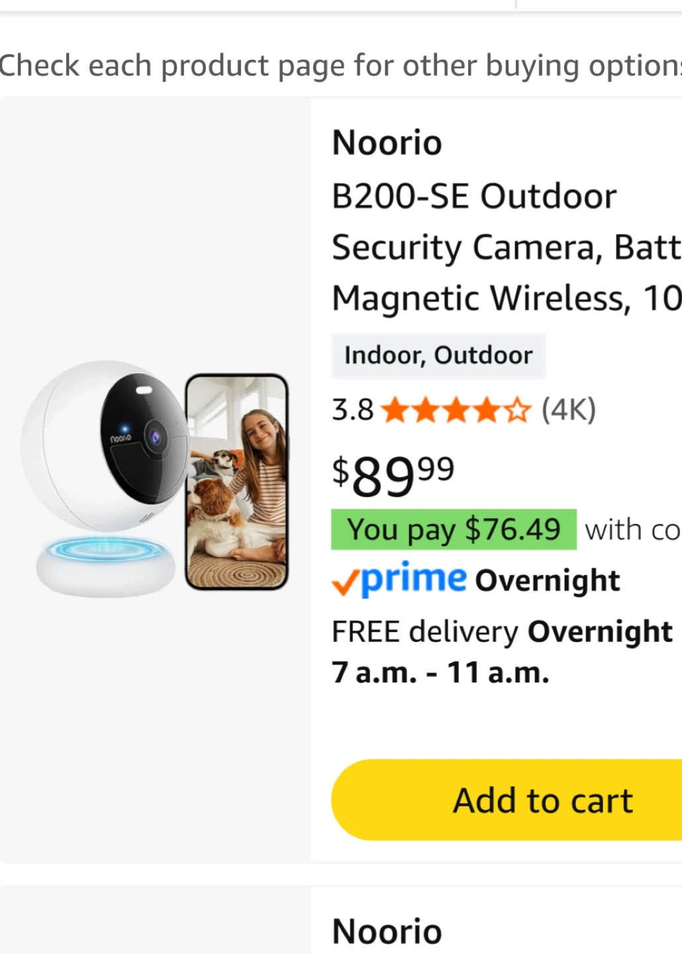Click the bold Overnight label beside Prime

[547, 580]
